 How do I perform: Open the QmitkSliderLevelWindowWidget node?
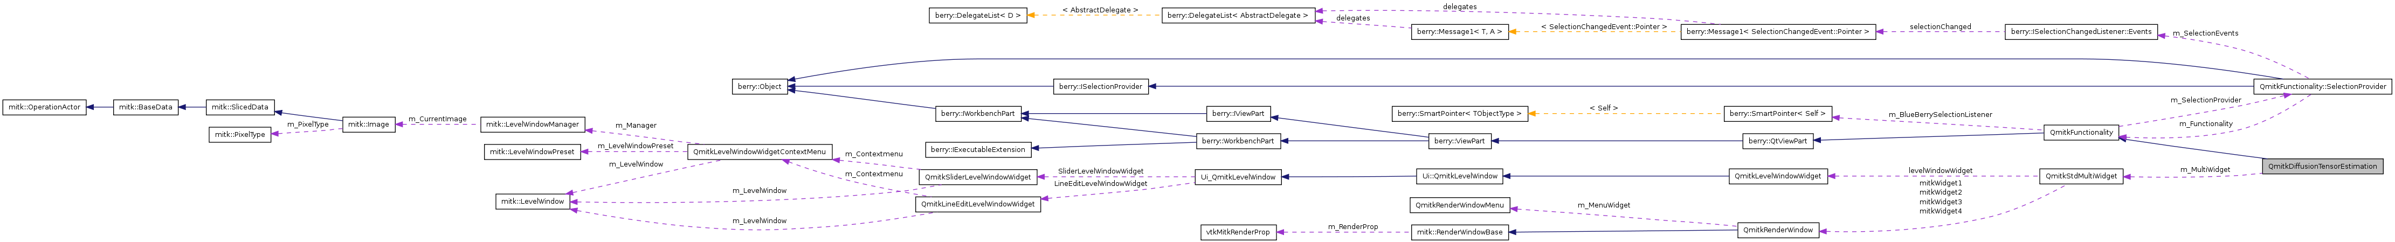click(978, 177)
